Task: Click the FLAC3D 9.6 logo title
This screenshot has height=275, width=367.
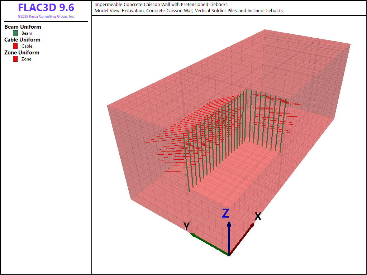Action: click(46, 8)
